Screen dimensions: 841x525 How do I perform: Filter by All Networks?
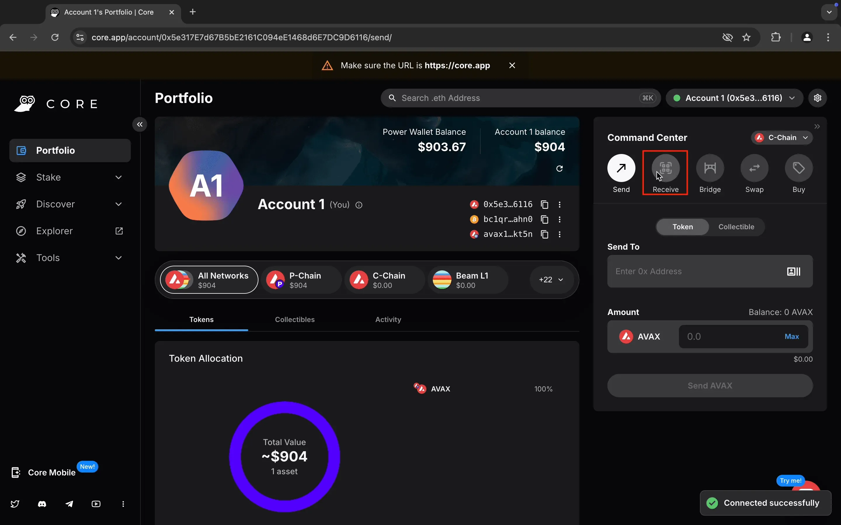pos(209,280)
